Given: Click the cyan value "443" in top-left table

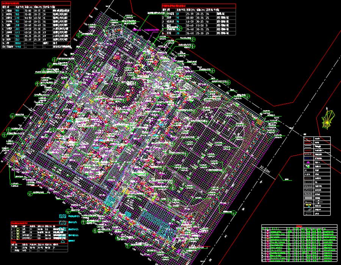Looking at the screenshot, I should click(17, 32).
